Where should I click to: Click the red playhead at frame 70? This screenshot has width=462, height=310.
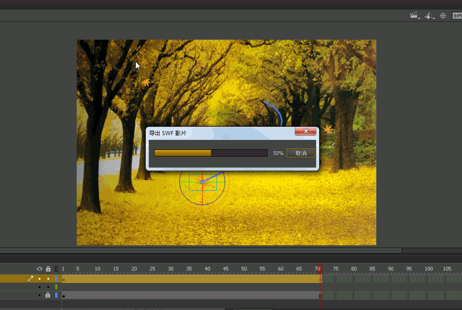(320, 269)
